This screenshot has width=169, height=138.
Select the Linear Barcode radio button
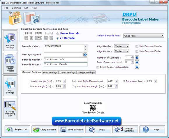58,33
